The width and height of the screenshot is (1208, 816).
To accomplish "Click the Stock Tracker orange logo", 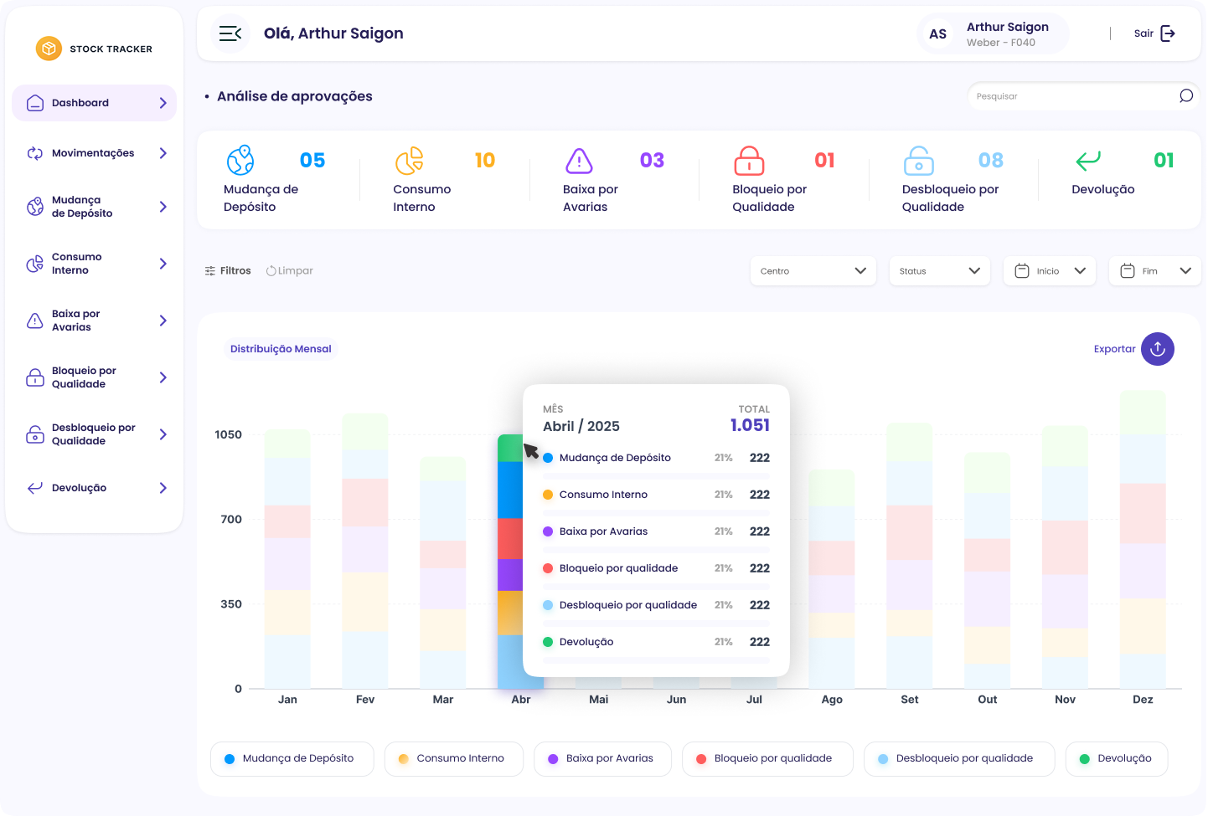I will tap(49, 49).
